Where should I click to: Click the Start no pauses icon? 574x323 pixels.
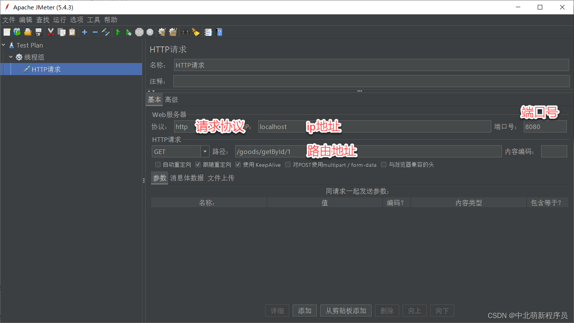[x=129, y=32]
